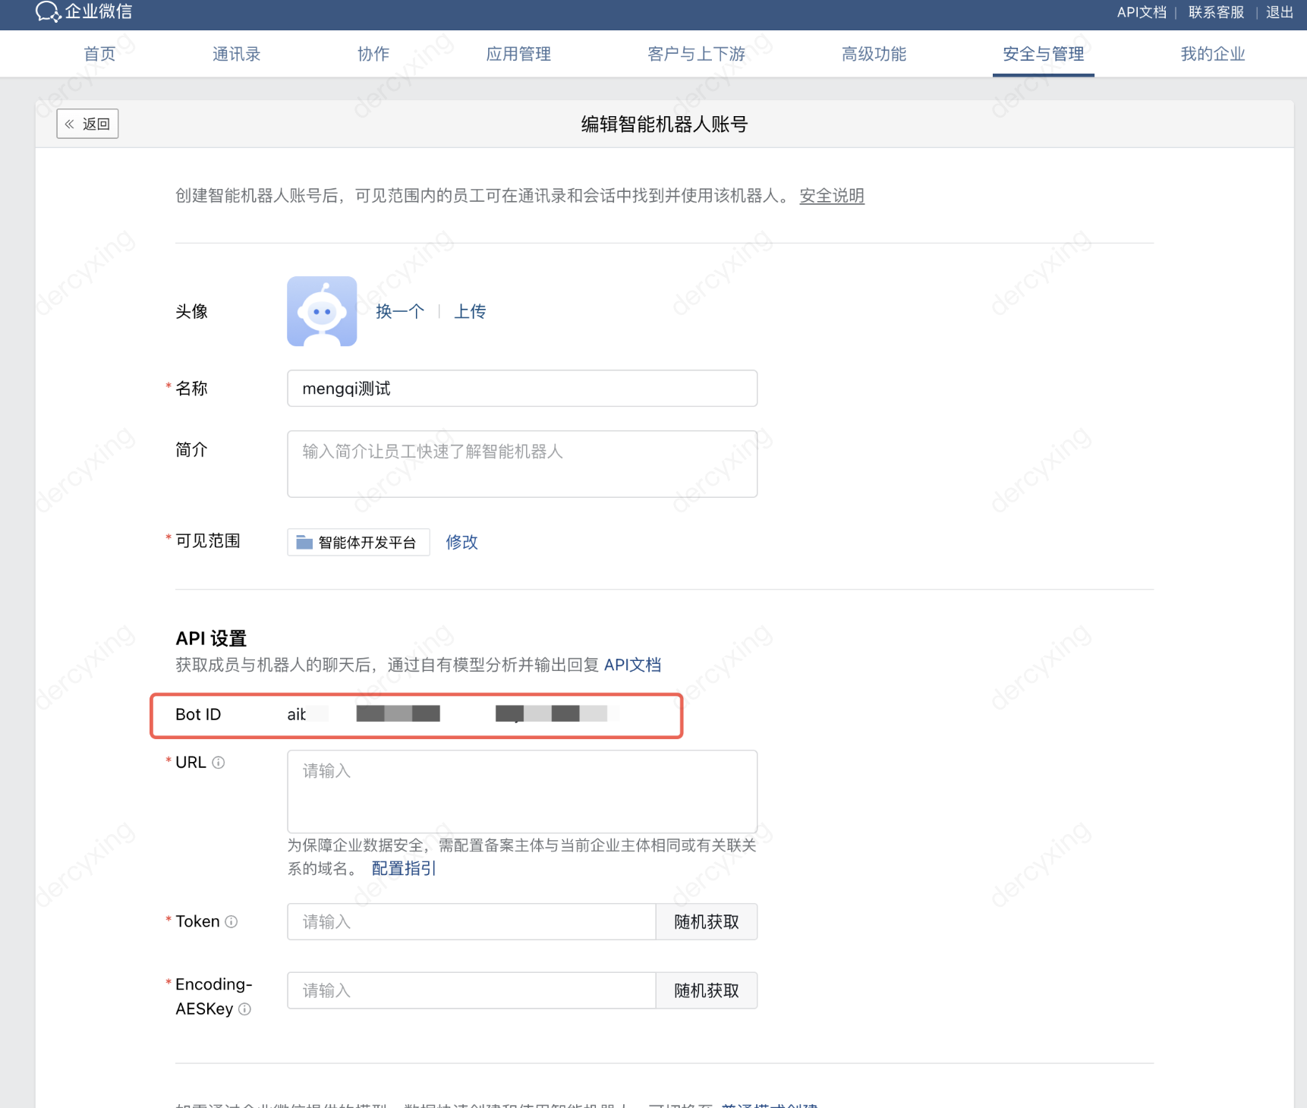This screenshot has width=1307, height=1108.
Task: Click the 返回 back button
Action: 87,124
